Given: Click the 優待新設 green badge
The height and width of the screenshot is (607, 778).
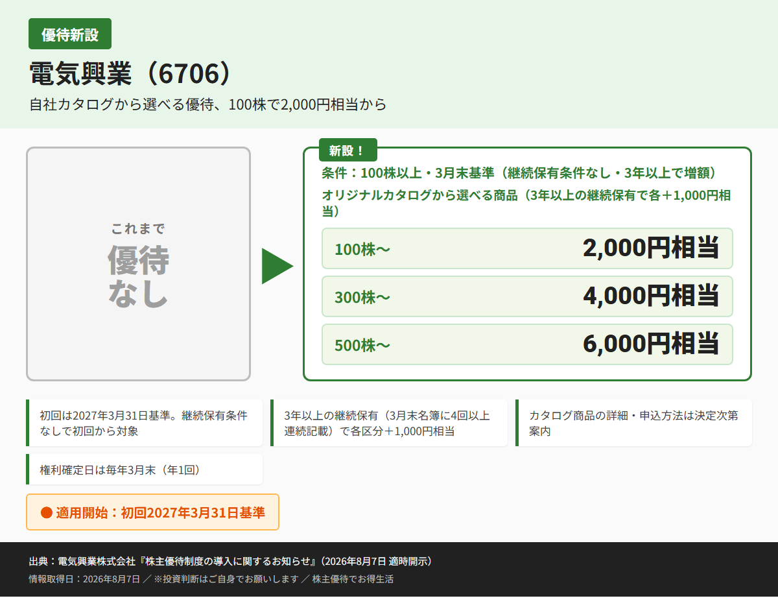Looking at the screenshot, I should 70,34.
